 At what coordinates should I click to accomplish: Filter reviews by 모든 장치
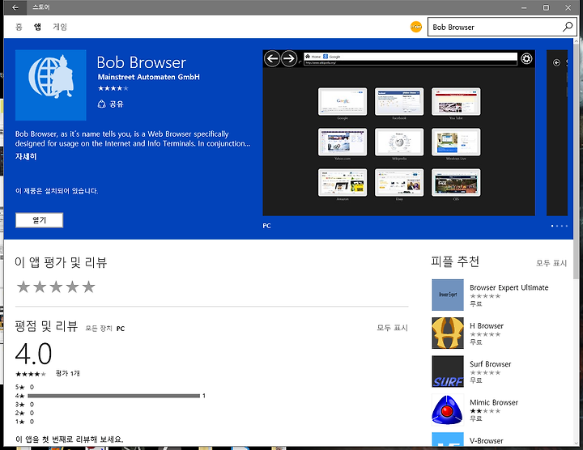point(99,329)
